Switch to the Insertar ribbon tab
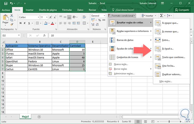194x124 pixels. click(29, 10)
